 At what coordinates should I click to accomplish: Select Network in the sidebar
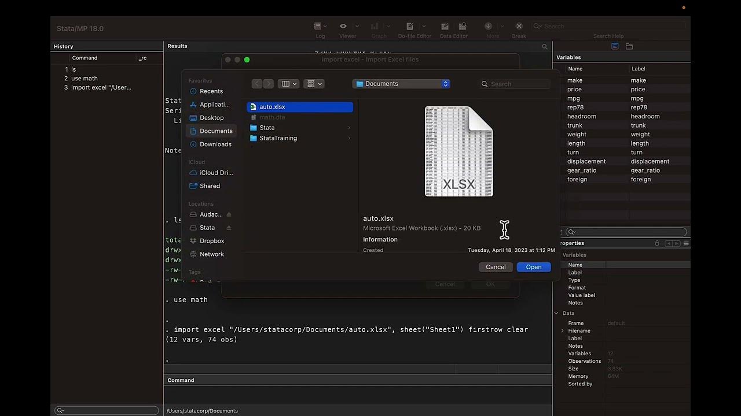211,254
